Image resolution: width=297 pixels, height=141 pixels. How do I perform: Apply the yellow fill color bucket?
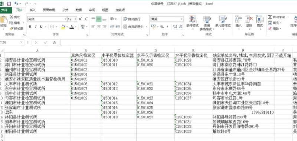[63, 27]
